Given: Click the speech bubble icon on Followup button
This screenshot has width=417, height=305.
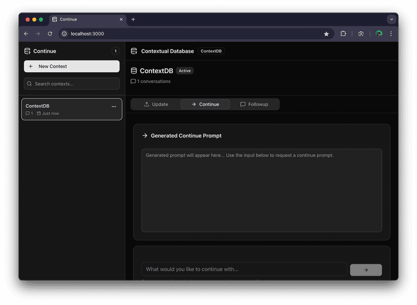Looking at the screenshot, I should click(x=242, y=104).
